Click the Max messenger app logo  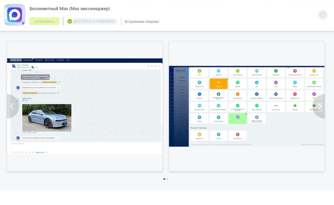(x=15, y=15)
